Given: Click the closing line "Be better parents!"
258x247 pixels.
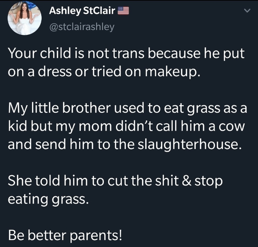Looking at the screenshot, I should point(65,235).
